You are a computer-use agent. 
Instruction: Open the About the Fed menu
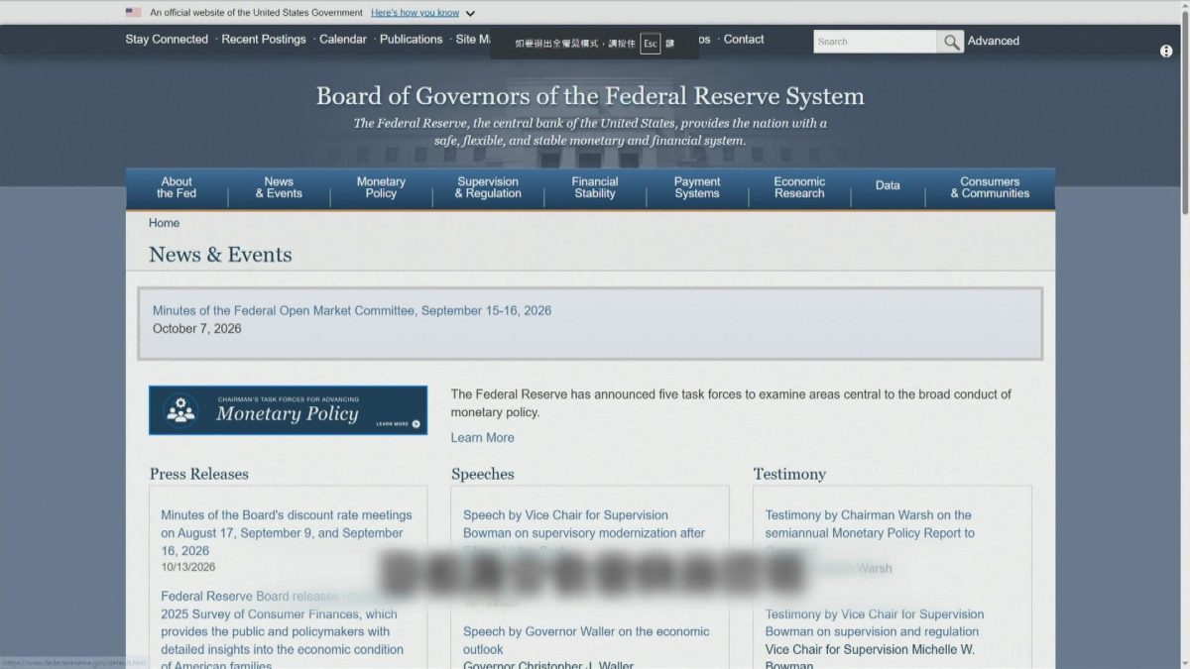point(177,187)
